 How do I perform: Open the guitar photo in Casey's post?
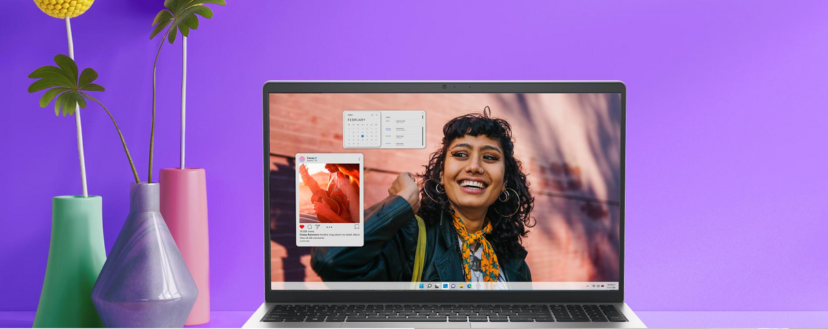click(329, 193)
